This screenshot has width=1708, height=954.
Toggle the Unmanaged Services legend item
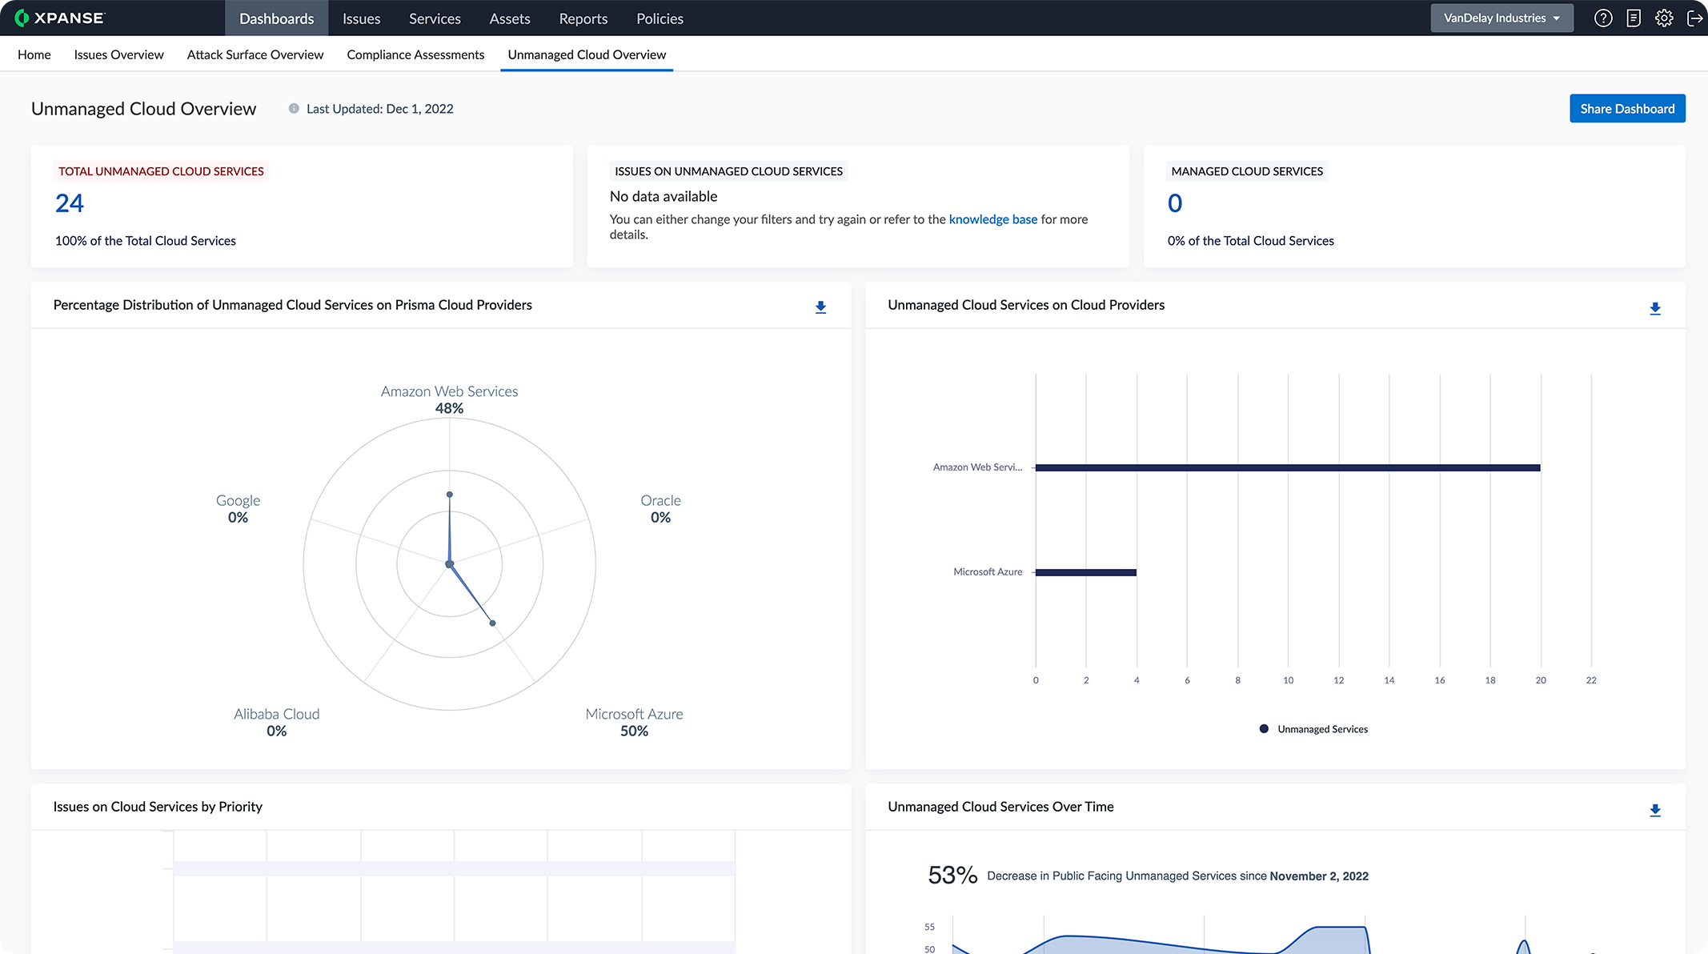pyautogui.click(x=1313, y=729)
